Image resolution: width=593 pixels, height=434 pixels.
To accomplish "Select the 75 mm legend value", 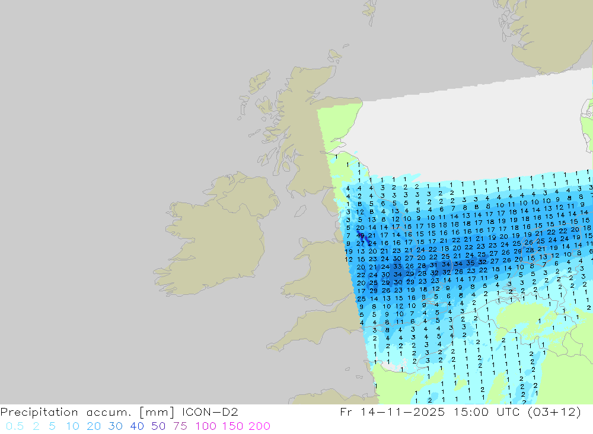I will click(x=180, y=426).
